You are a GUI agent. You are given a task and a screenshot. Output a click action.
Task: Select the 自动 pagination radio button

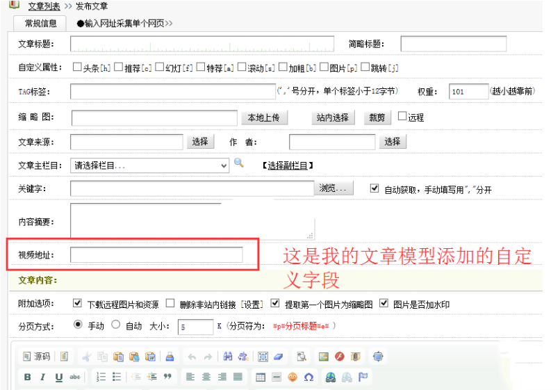click(116, 325)
